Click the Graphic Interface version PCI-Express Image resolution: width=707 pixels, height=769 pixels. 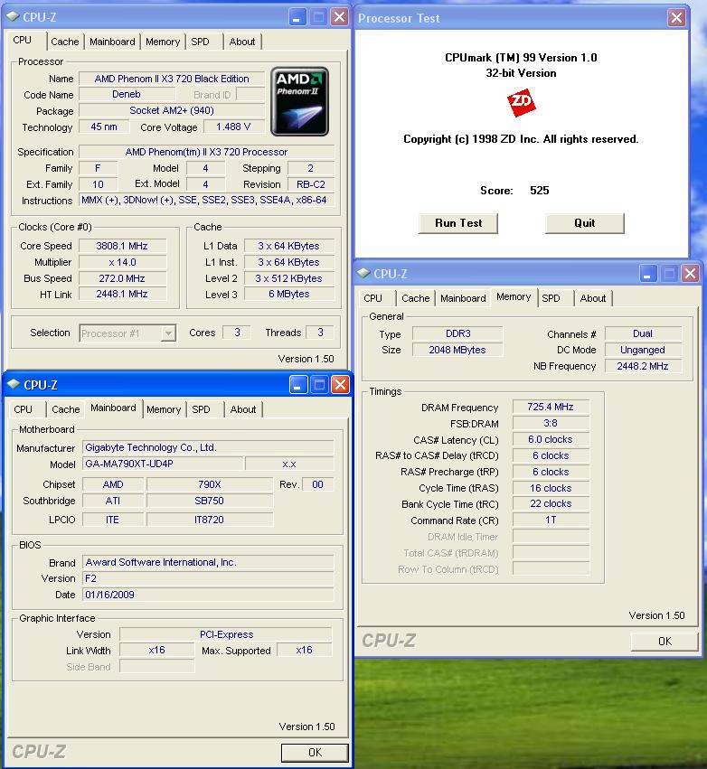point(226,634)
